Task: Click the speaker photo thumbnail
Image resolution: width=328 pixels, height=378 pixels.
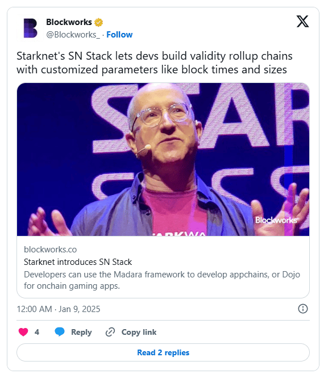Action: point(163,159)
